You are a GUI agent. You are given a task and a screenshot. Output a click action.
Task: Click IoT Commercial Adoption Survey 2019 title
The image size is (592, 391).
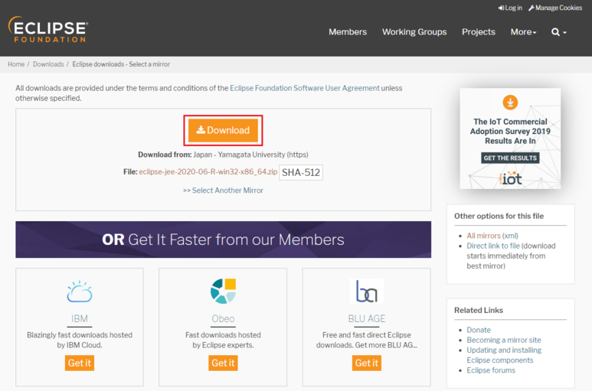click(x=510, y=131)
